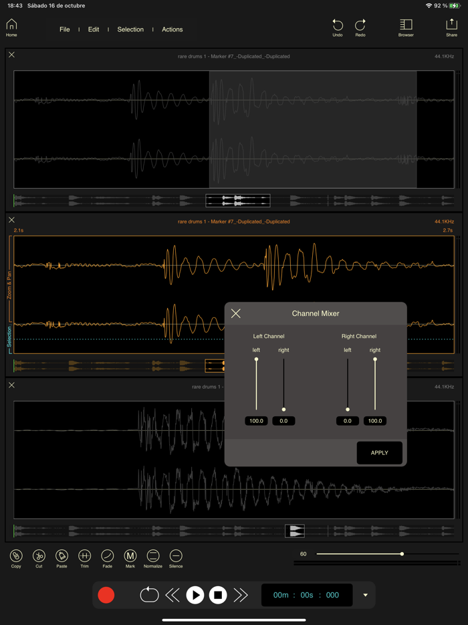468x625 pixels.
Task: Redo the last edit
Action: coord(360,28)
